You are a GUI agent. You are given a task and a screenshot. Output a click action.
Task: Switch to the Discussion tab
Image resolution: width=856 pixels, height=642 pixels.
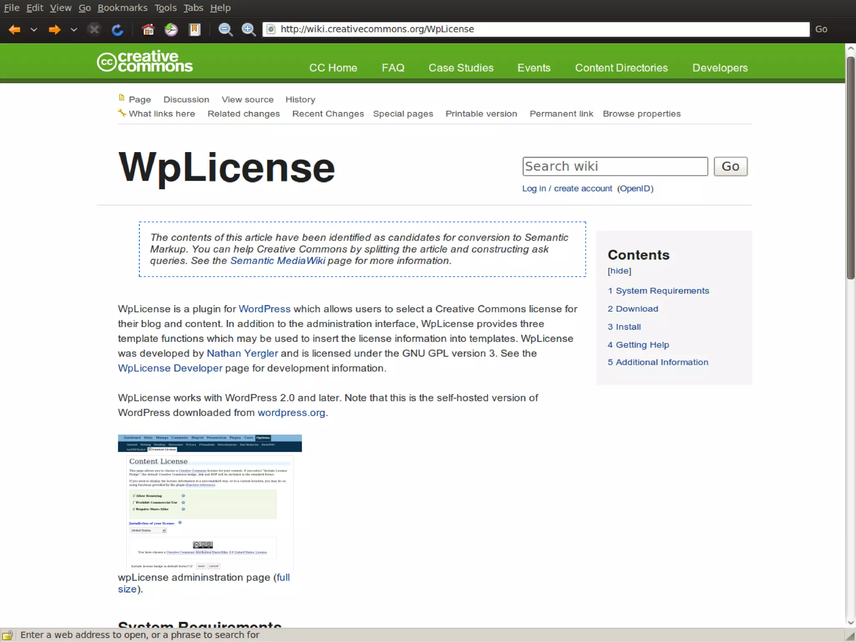tap(186, 99)
